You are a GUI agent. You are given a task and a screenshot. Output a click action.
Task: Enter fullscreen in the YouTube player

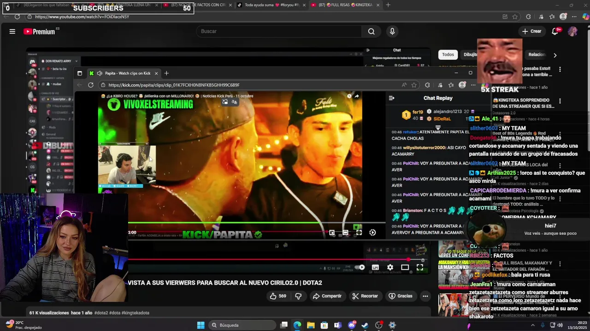(x=420, y=267)
